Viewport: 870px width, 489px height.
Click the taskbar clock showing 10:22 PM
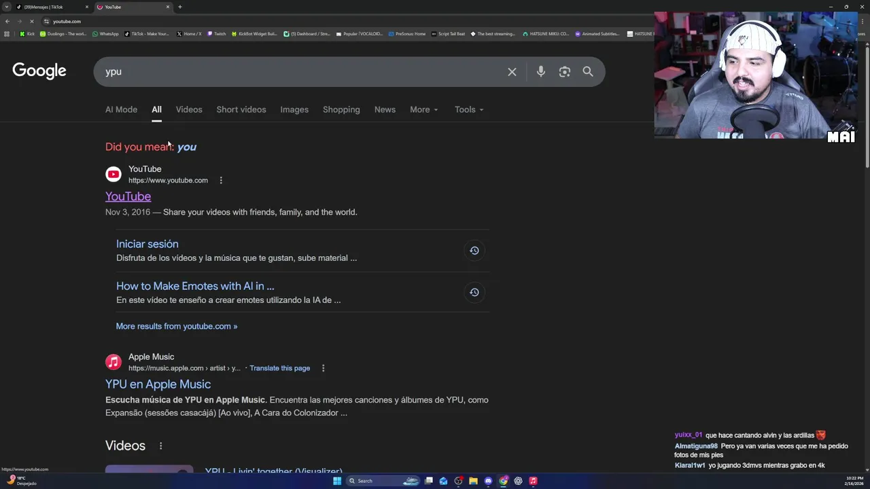click(854, 481)
